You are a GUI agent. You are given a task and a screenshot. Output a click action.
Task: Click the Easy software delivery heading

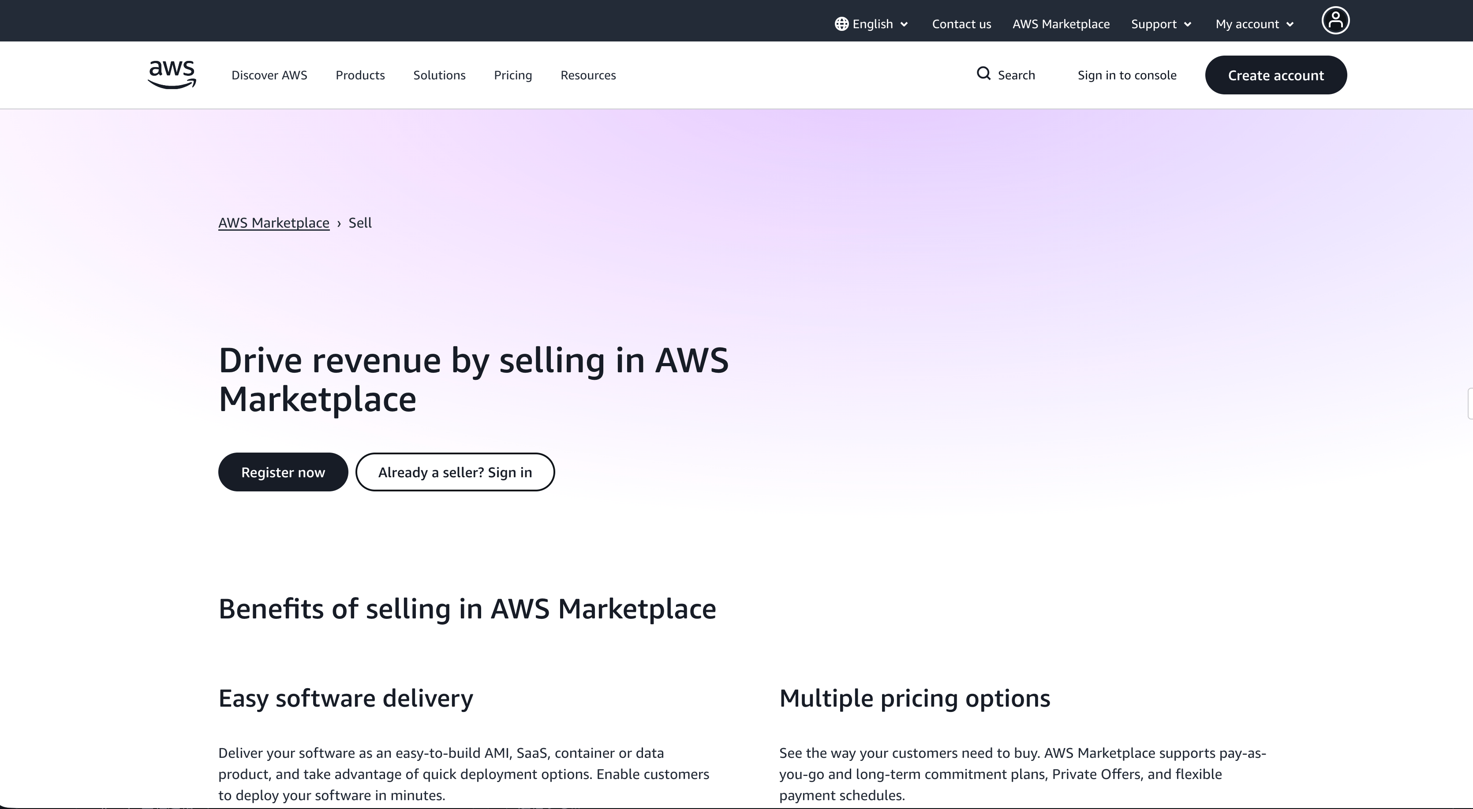346,699
